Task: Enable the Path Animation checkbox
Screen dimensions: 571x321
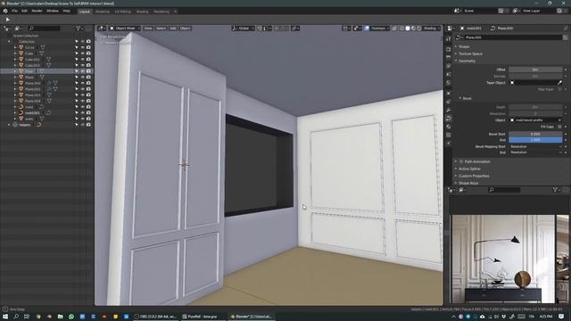Action: pos(461,161)
